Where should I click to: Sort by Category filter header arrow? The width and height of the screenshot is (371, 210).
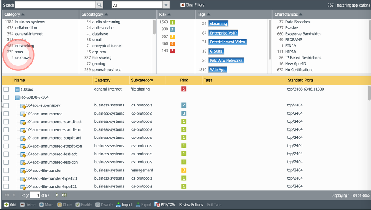(x=23, y=14)
